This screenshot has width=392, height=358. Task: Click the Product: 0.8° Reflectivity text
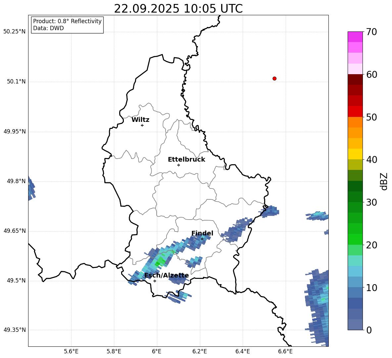67,21
